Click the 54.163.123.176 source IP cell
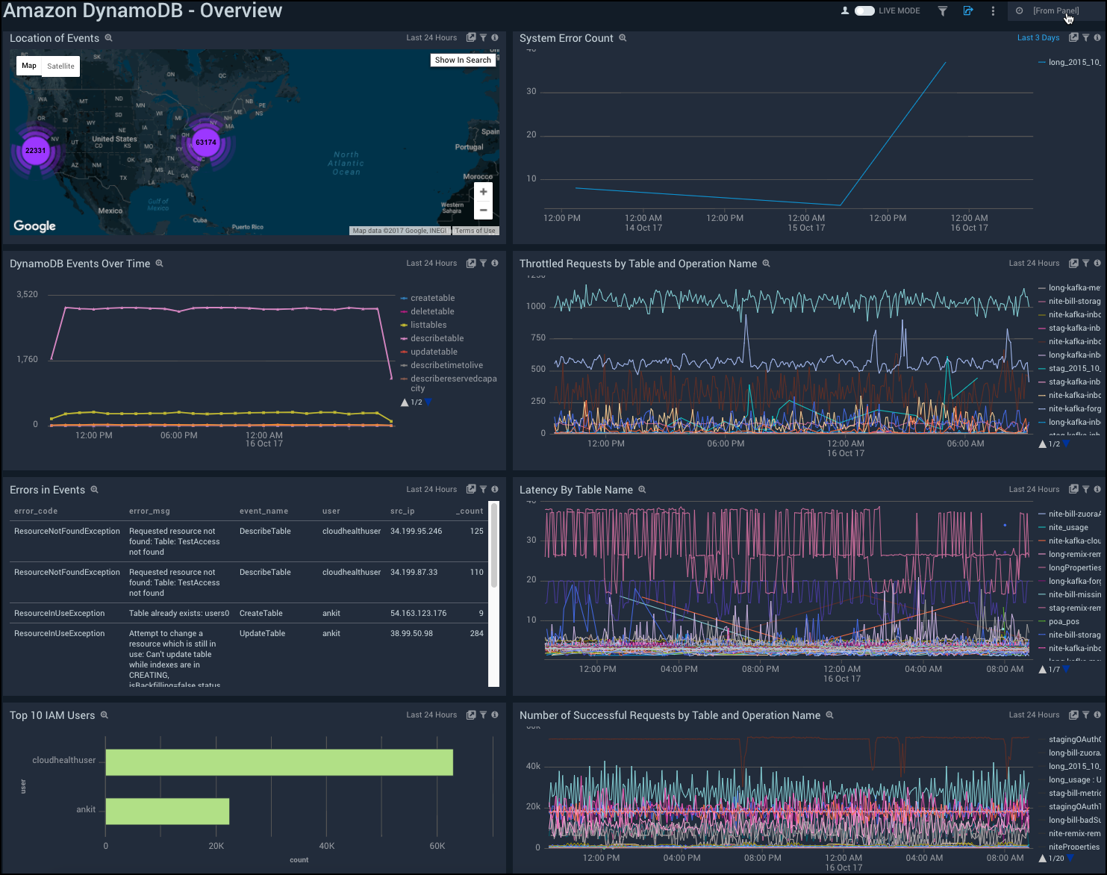Viewport: 1107px width, 875px height. click(418, 613)
